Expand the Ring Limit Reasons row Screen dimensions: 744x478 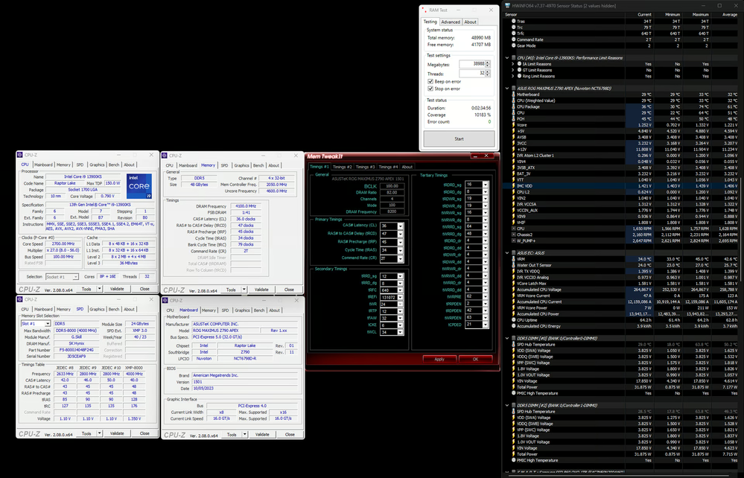coord(513,76)
